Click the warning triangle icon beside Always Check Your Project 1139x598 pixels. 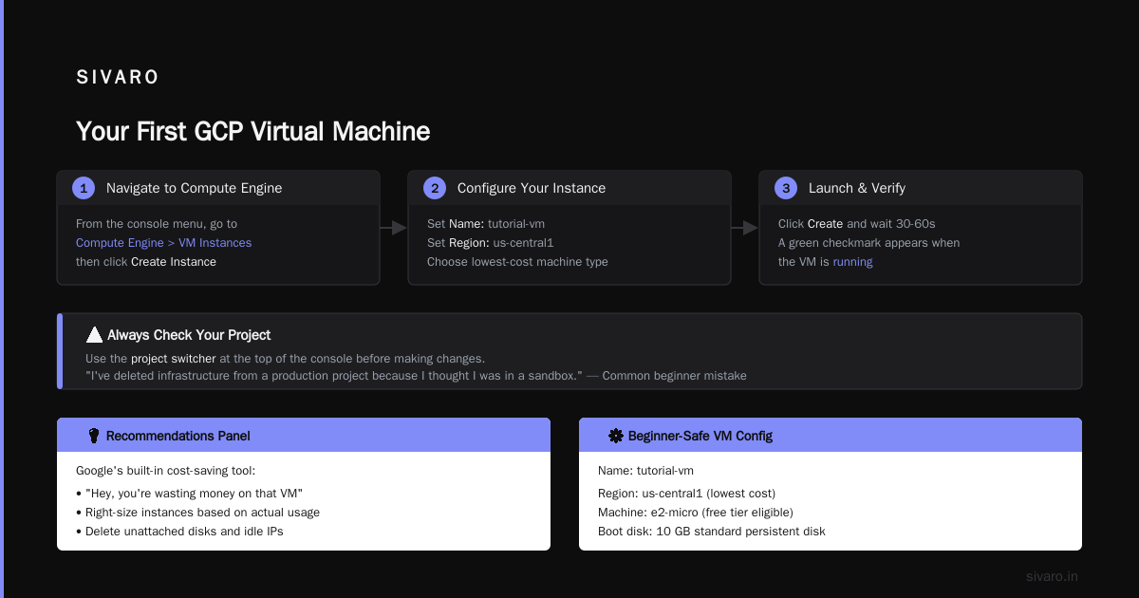(x=94, y=335)
